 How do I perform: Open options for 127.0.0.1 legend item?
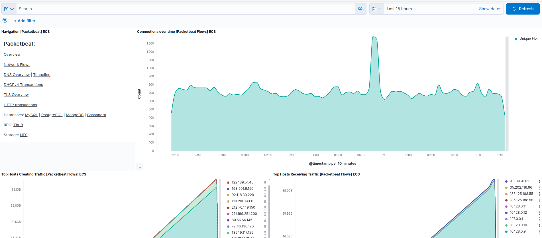(x=539, y=219)
